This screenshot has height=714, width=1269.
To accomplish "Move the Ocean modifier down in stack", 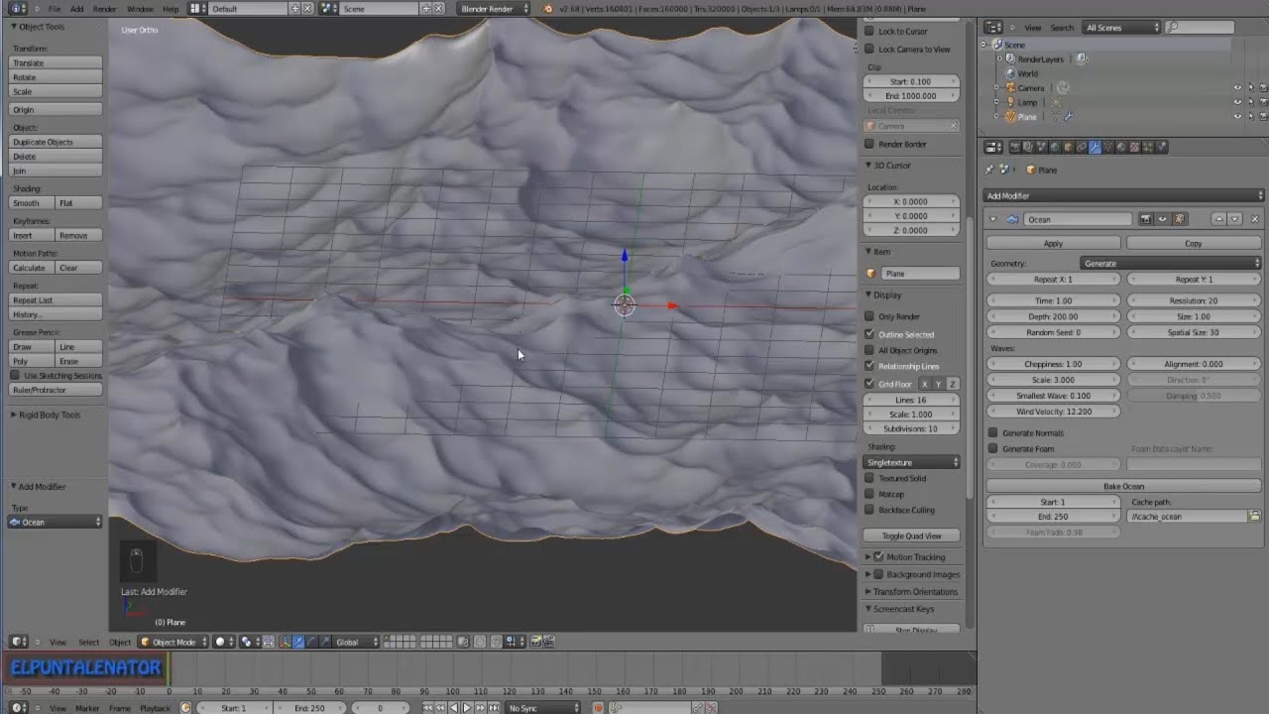I will [1234, 219].
